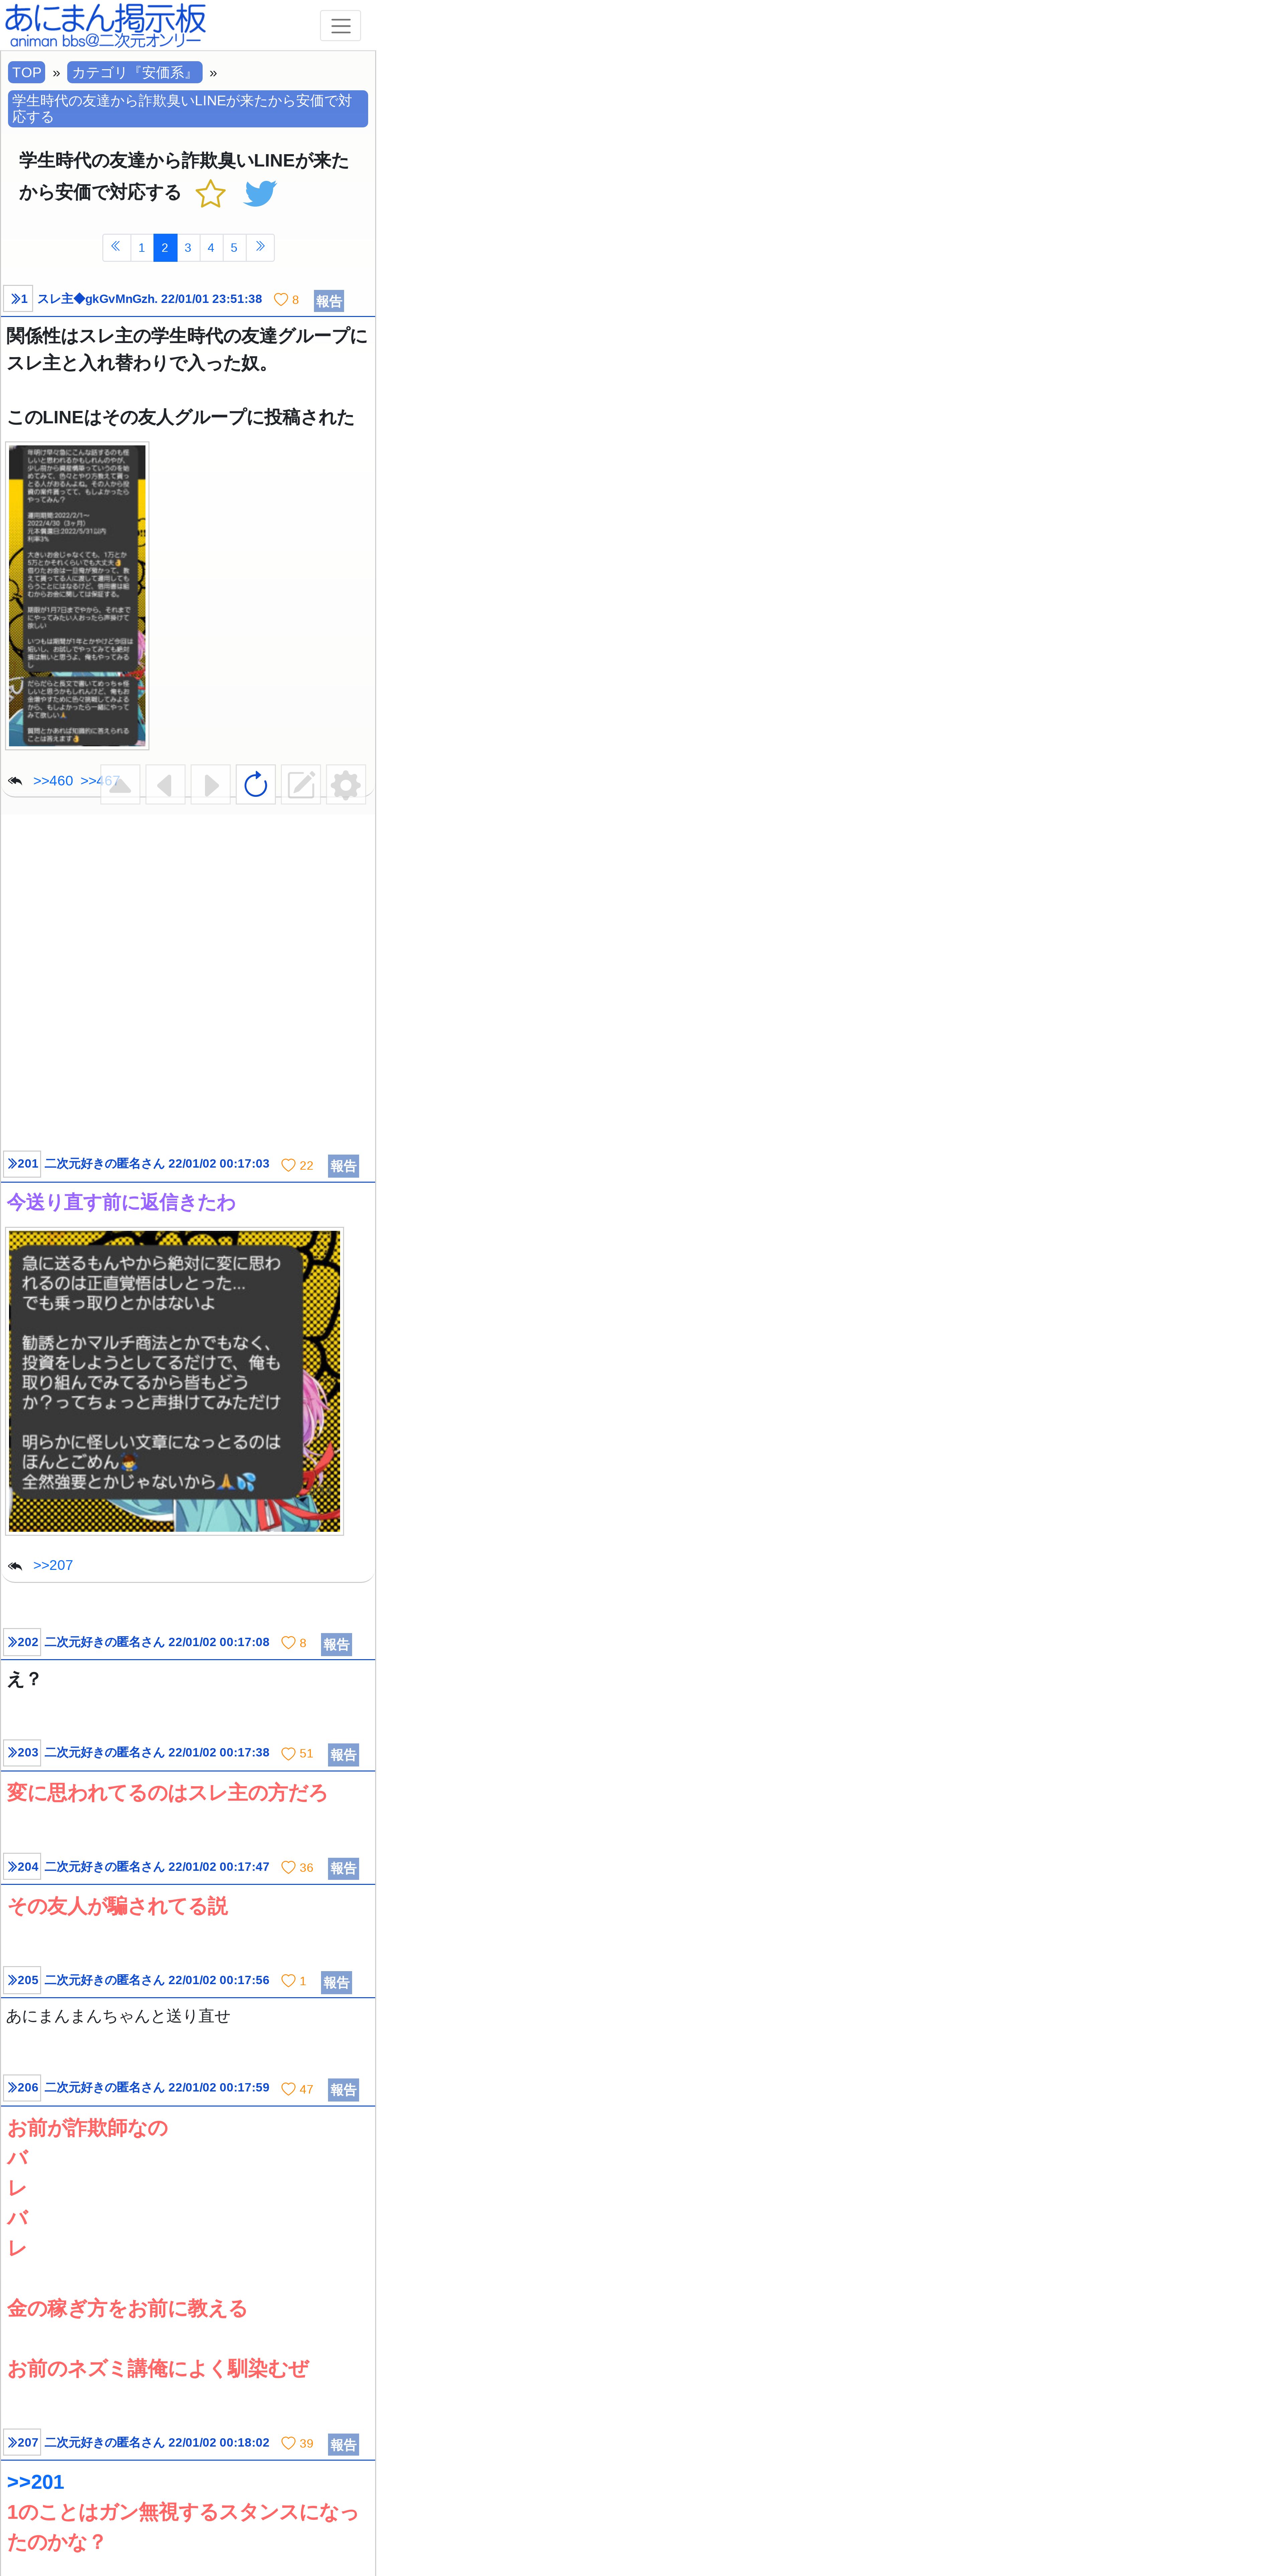The width and height of the screenshot is (1288, 2576).
Task: Open LINE screenshot thumbnail in post 1
Action: click(77, 596)
